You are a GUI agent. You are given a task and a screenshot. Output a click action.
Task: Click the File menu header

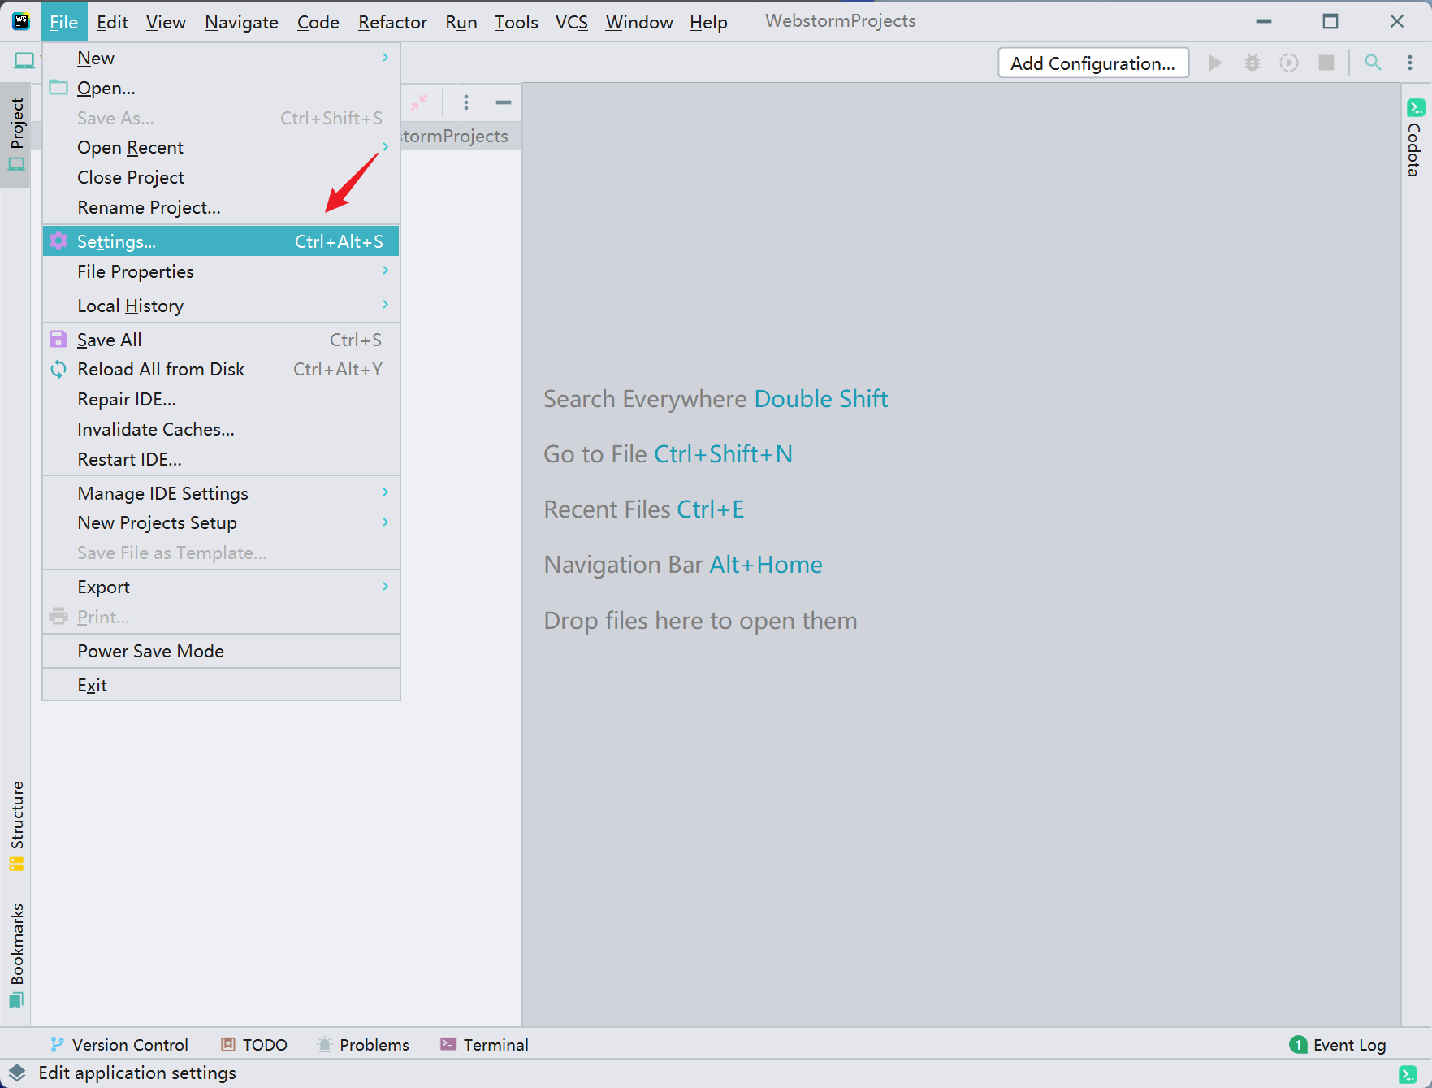point(63,22)
